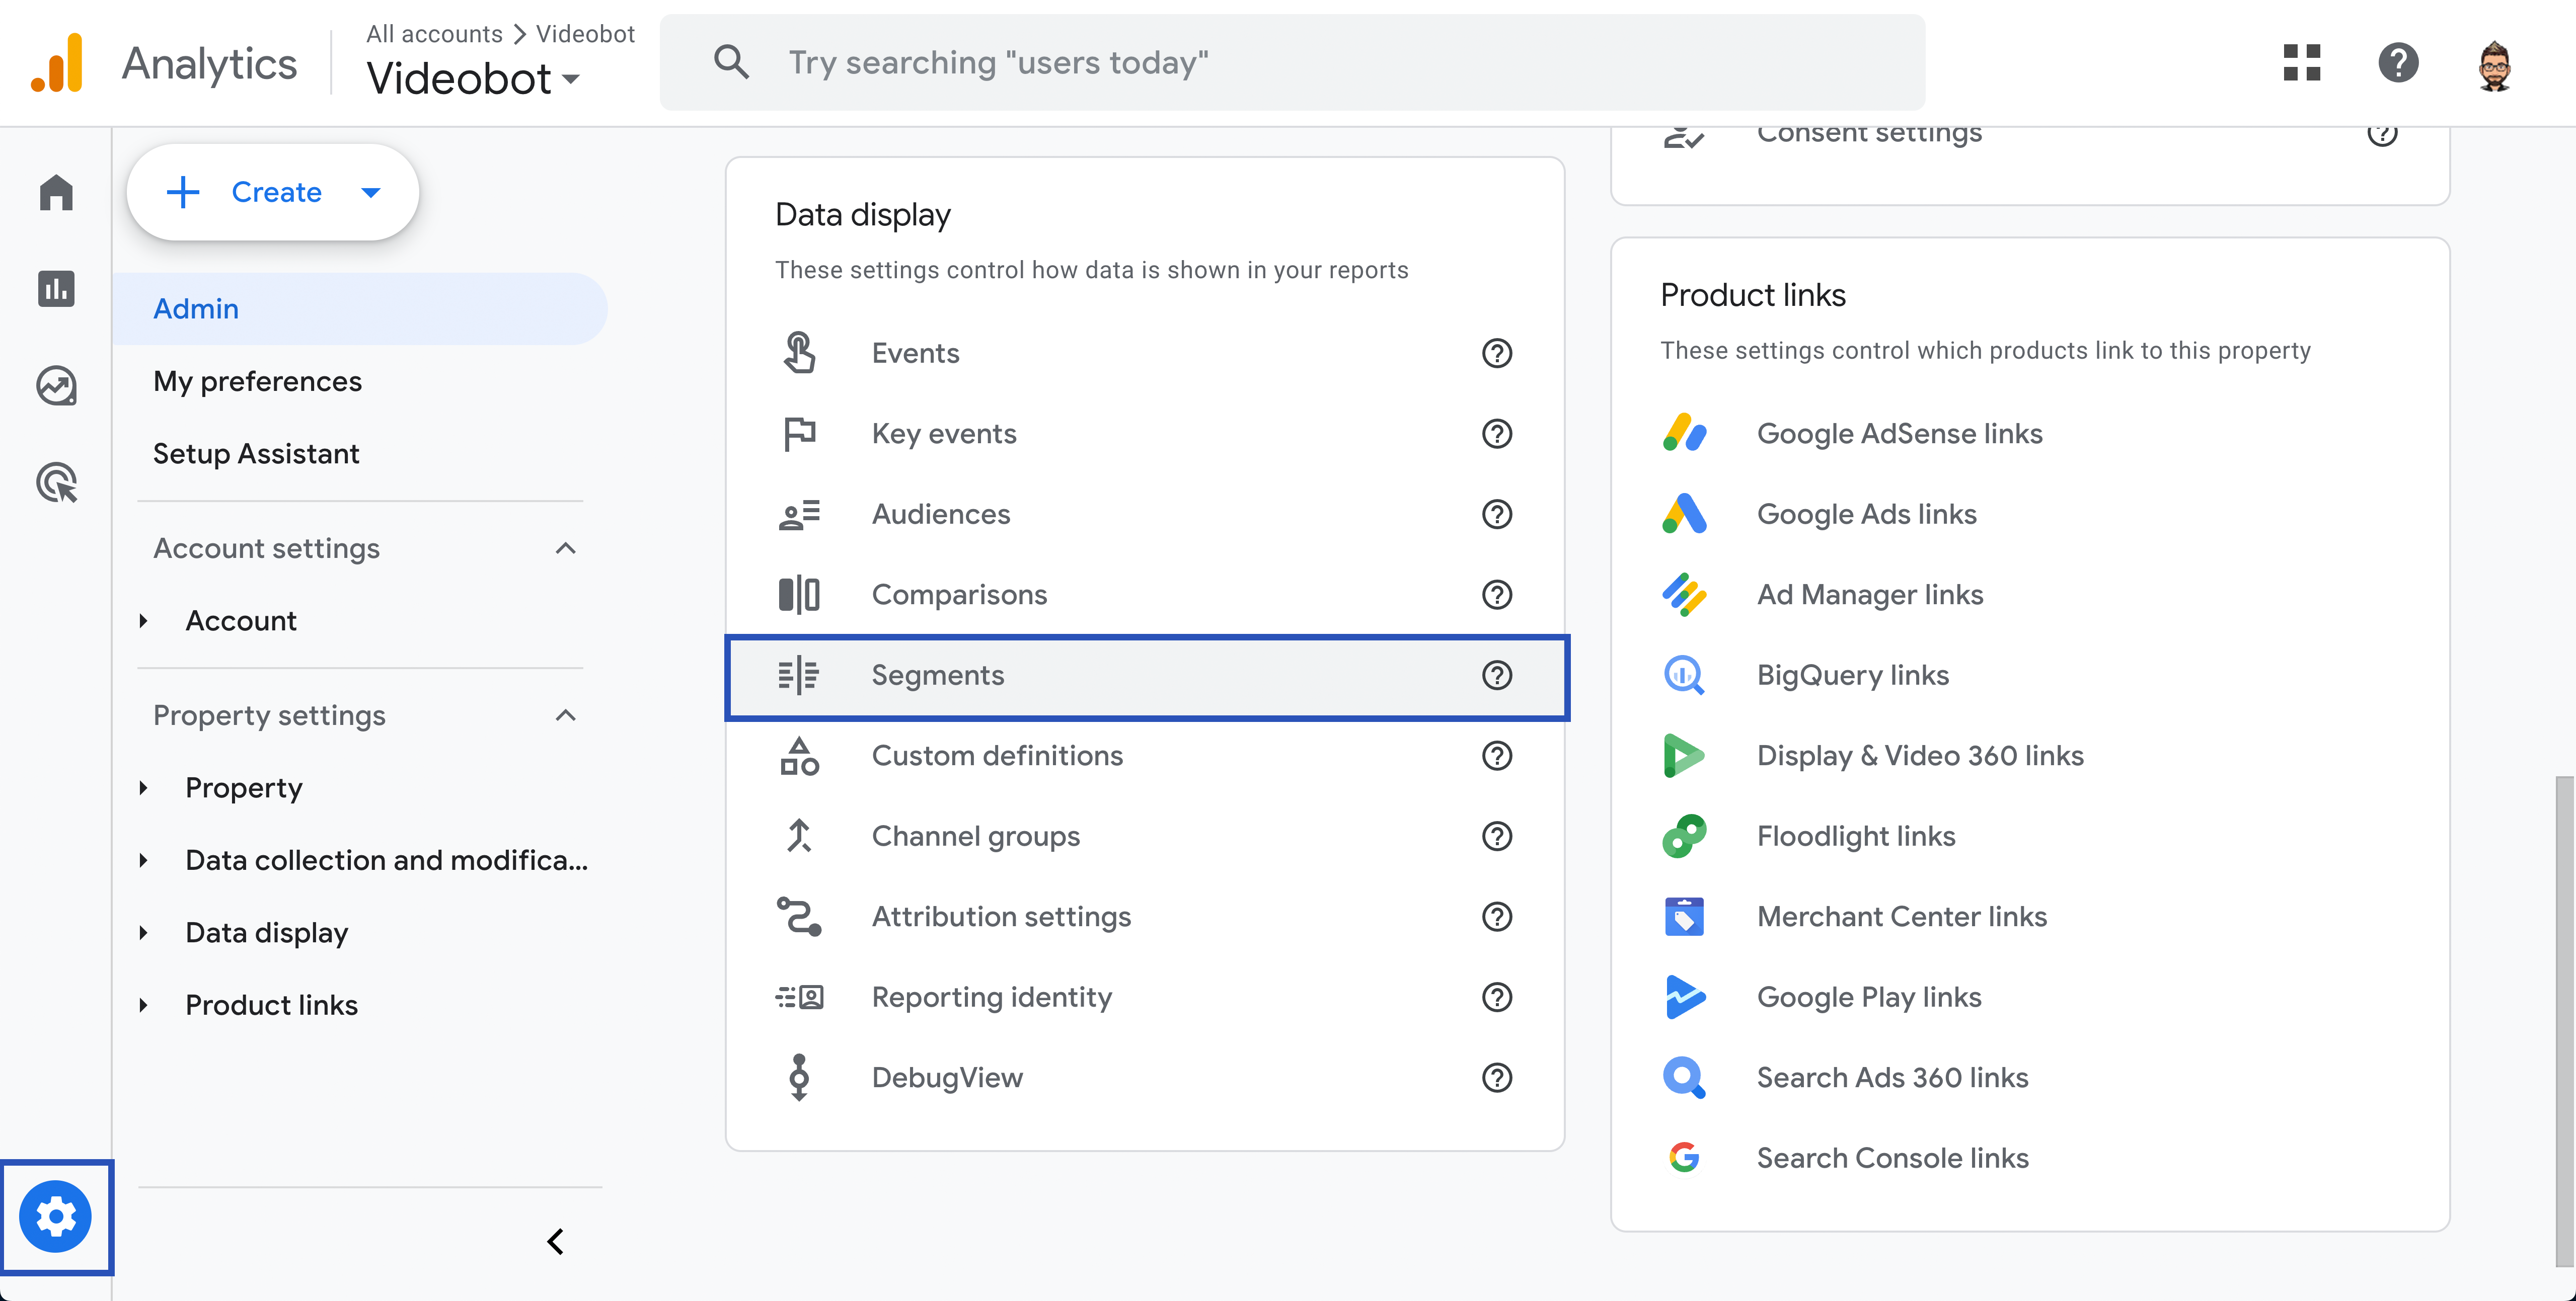2576x1301 pixels.
Task: Open the Home icon in left rail
Action: [56, 193]
